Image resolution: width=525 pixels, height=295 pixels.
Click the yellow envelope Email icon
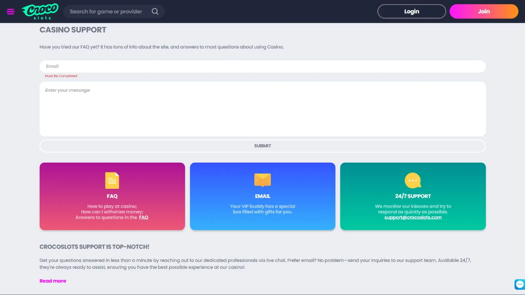(262, 180)
